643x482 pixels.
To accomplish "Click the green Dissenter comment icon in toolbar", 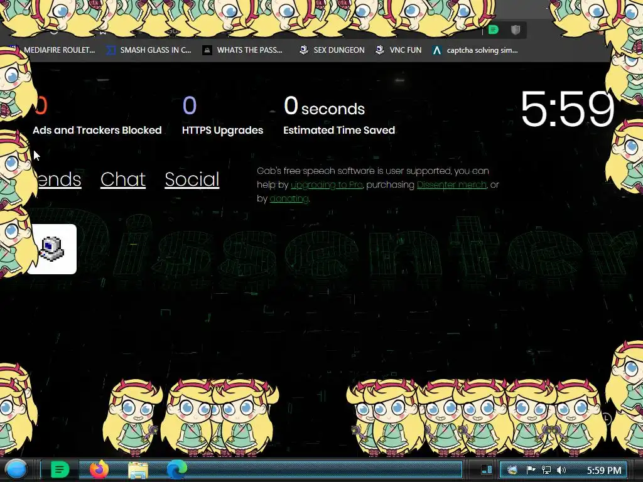I will click(x=494, y=29).
